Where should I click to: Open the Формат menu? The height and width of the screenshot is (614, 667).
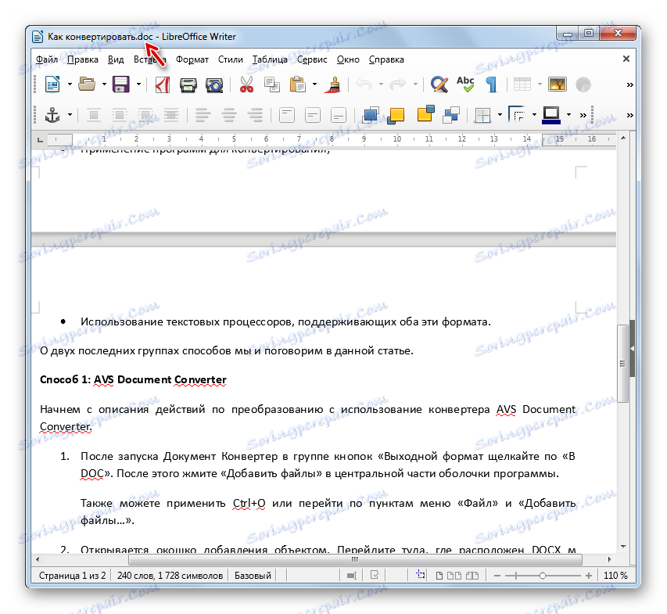192,59
